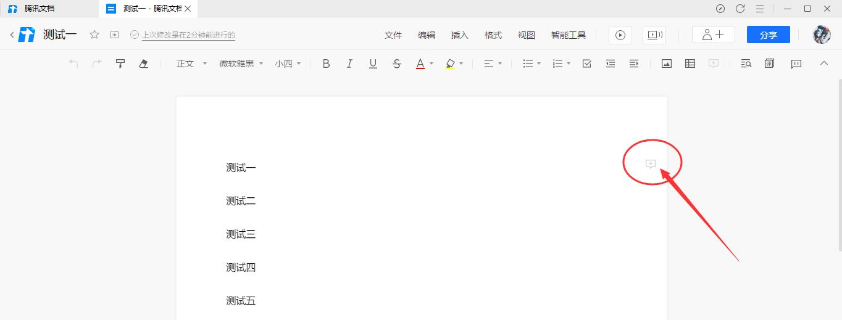Click the decrease indent icon
The height and width of the screenshot is (320, 842).
(611, 64)
